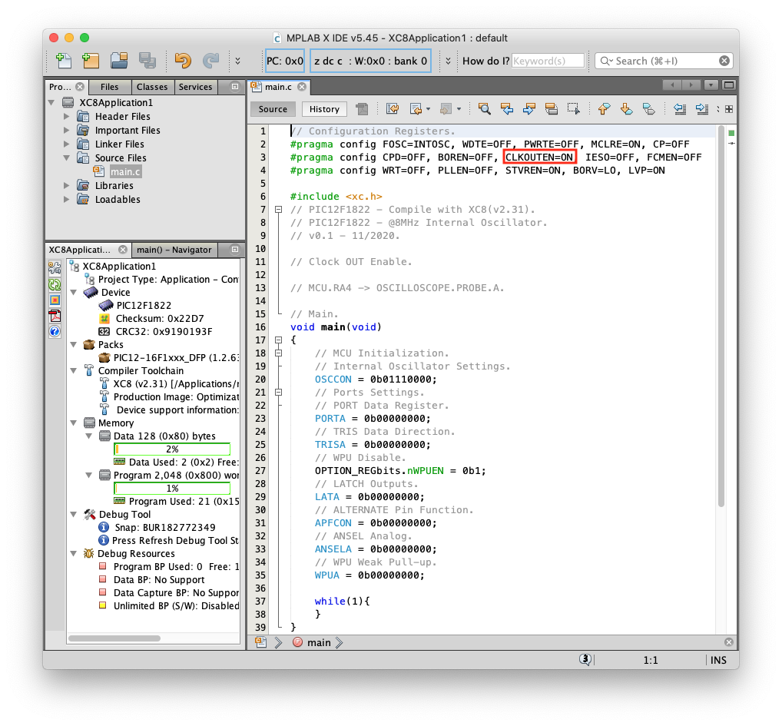Open the Services tab
This screenshot has width=782, height=726.
(195, 87)
